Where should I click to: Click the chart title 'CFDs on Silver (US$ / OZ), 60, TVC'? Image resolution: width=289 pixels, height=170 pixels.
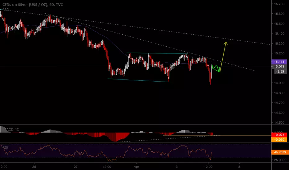(x=33, y=5)
